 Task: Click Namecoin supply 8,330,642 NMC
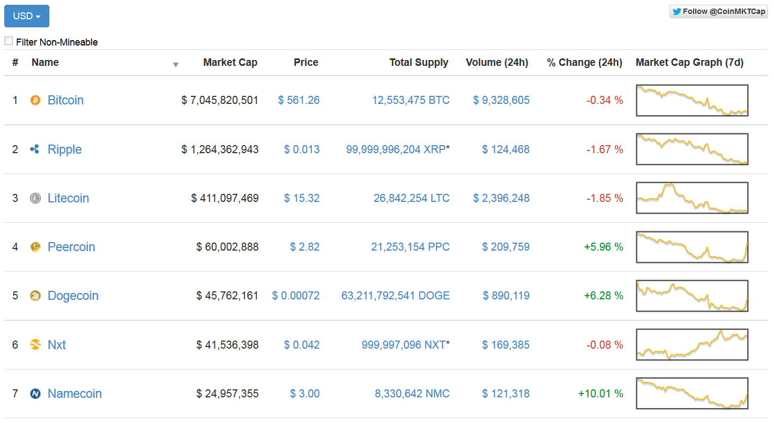412,394
